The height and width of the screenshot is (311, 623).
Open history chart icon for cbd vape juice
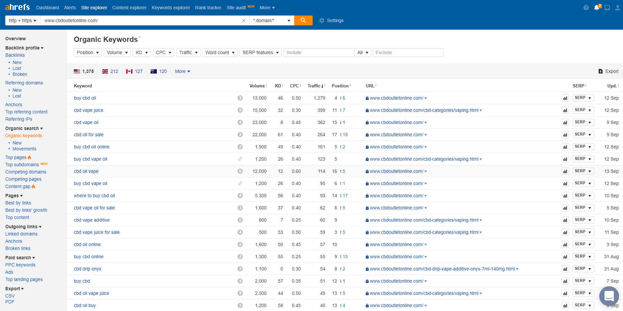[x=565, y=110]
